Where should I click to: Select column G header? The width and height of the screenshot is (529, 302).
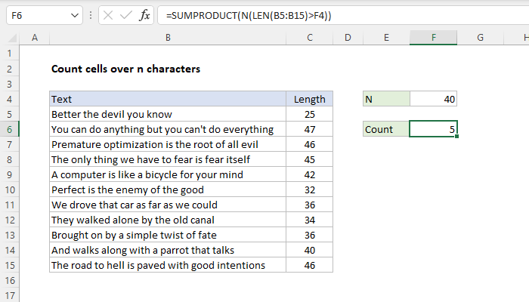pos(481,38)
